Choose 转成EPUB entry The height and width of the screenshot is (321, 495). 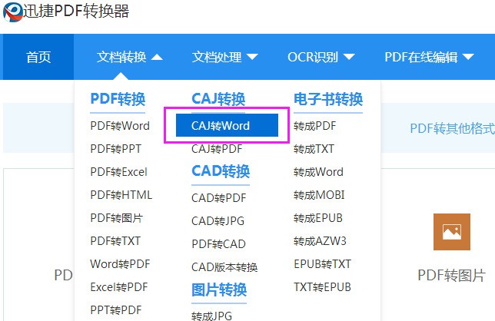(x=318, y=218)
